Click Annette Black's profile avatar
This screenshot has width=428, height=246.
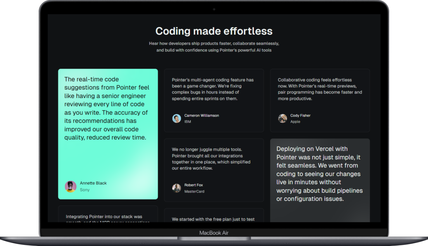pyautogui.click(x=70, y=186)
